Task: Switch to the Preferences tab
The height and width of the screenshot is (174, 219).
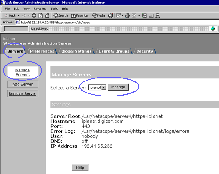Action: point(42,51)
